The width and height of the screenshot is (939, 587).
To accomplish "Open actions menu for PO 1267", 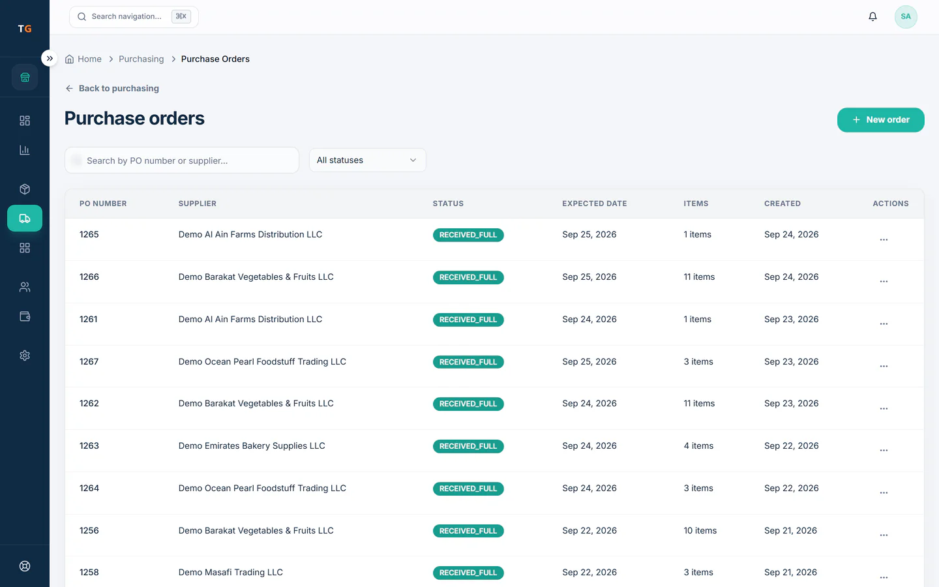I will 884,366.
